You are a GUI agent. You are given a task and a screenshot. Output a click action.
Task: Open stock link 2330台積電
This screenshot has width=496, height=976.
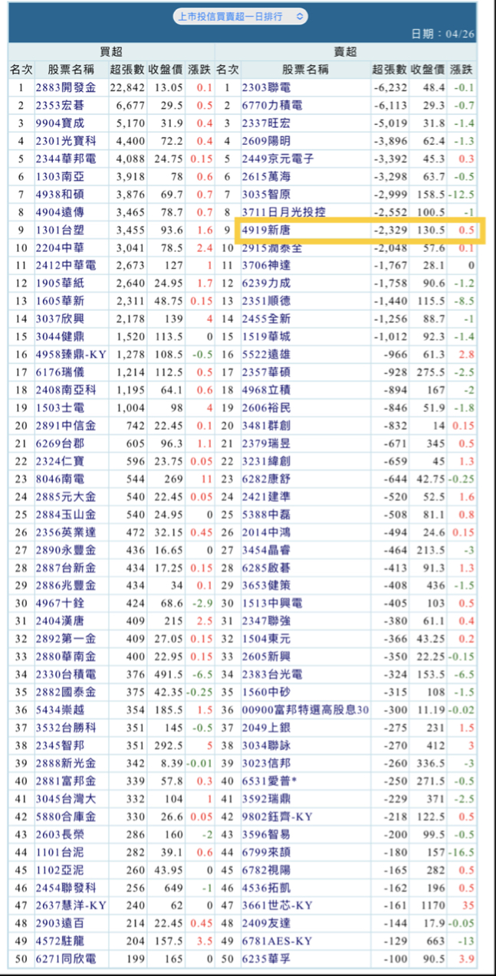pyautogui.click(x=64, y=675)
